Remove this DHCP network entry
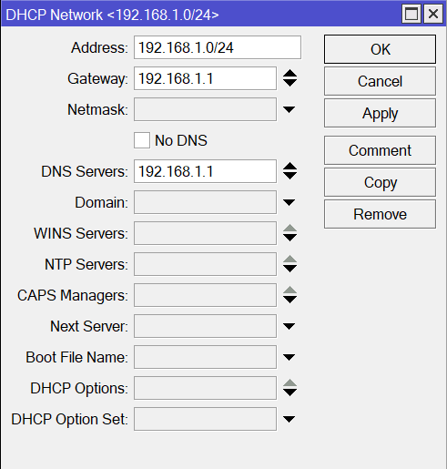 [x=380, y=214]
